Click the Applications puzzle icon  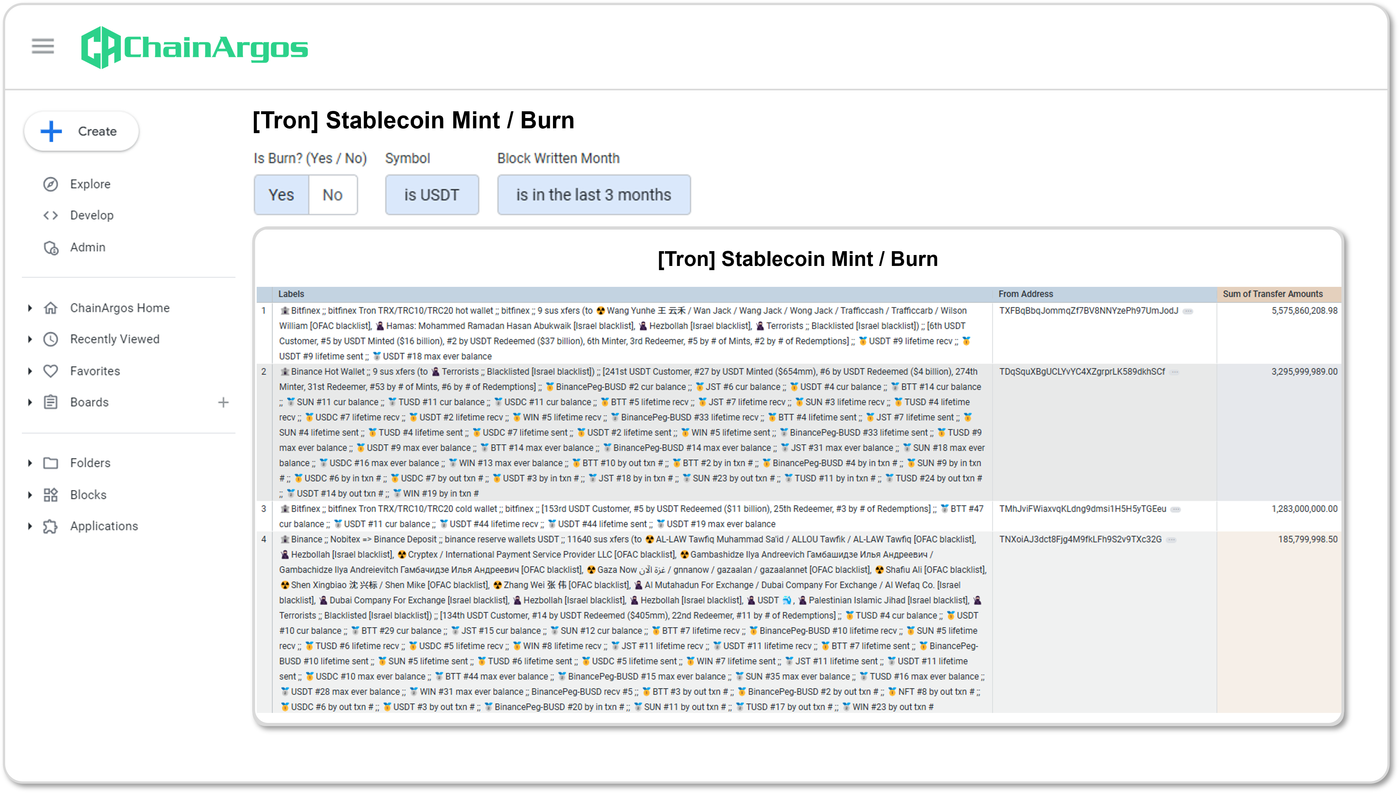[x=51, y=526]
